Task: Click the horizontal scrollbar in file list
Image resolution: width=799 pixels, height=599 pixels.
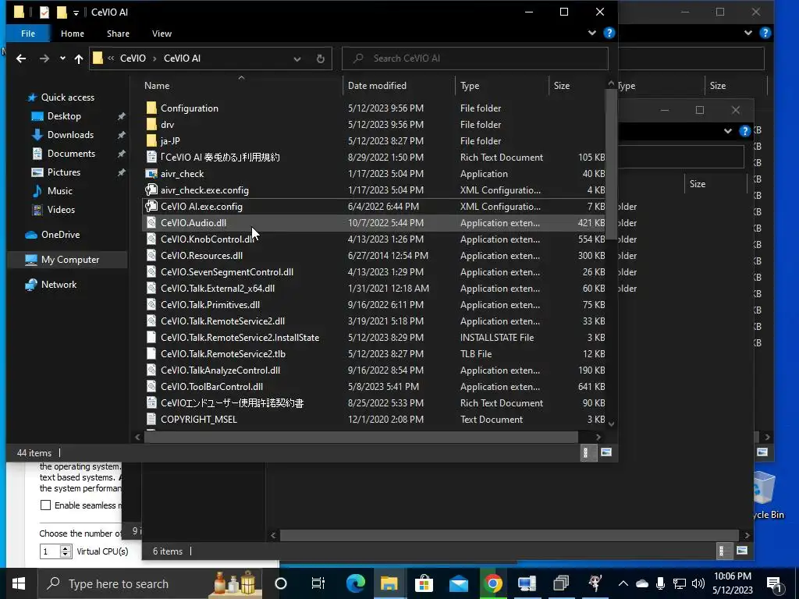Action: 360,437
